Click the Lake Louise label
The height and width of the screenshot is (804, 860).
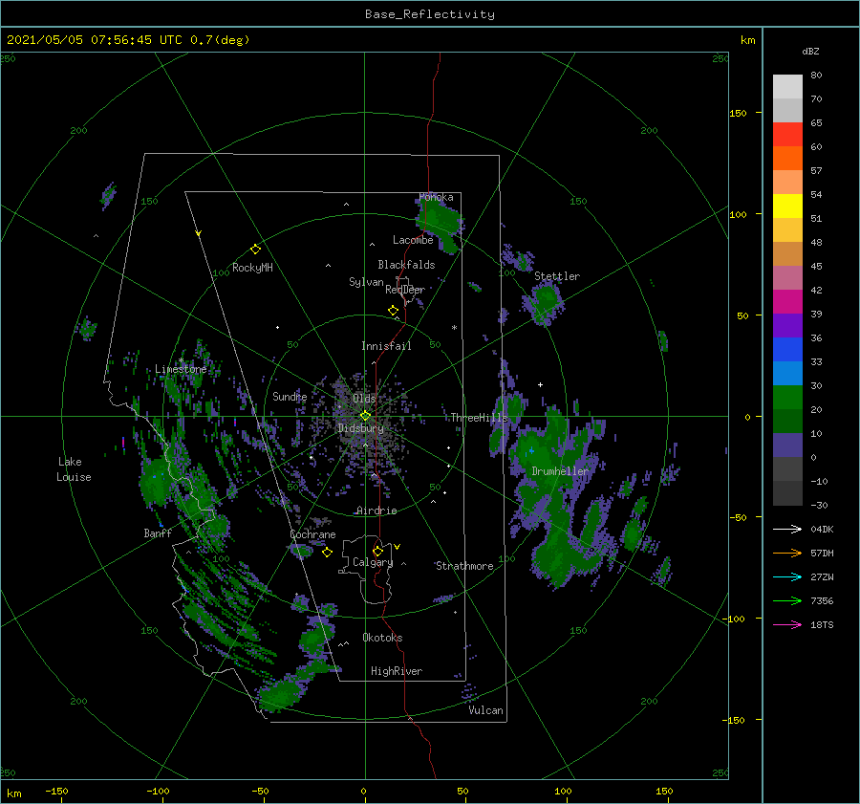pos(74,469)
